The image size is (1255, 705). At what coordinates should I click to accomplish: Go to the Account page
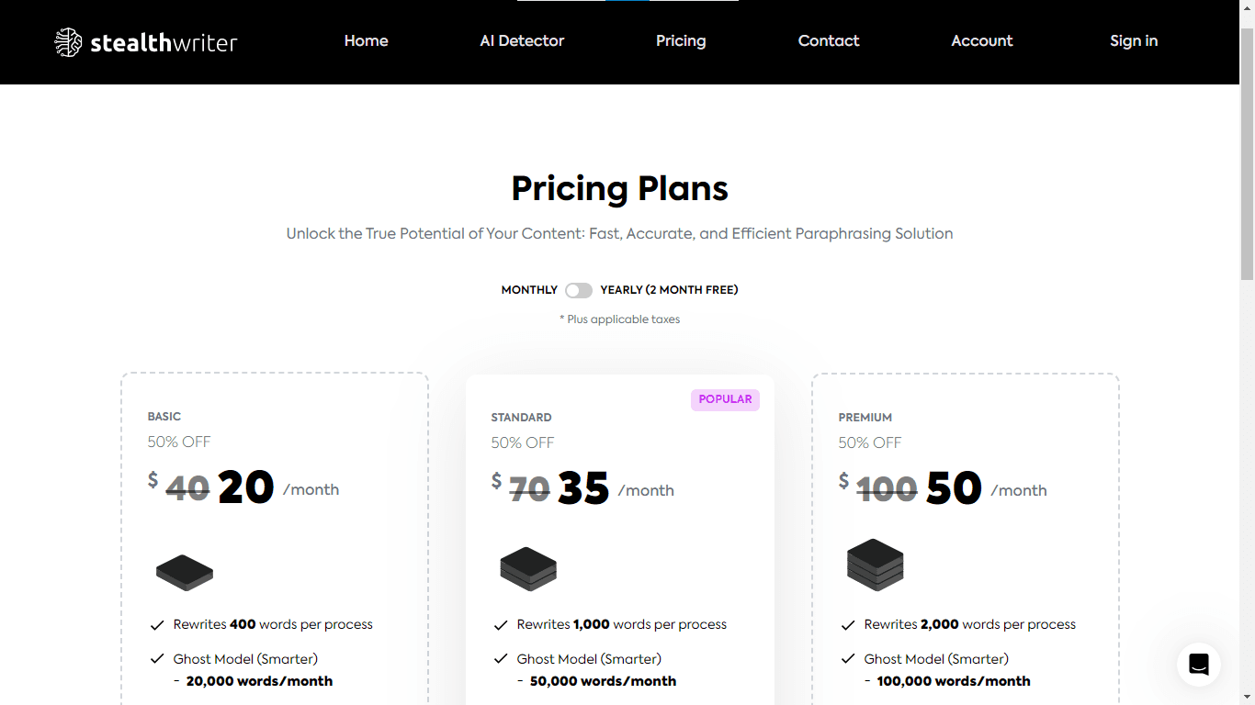click(982, 41)
